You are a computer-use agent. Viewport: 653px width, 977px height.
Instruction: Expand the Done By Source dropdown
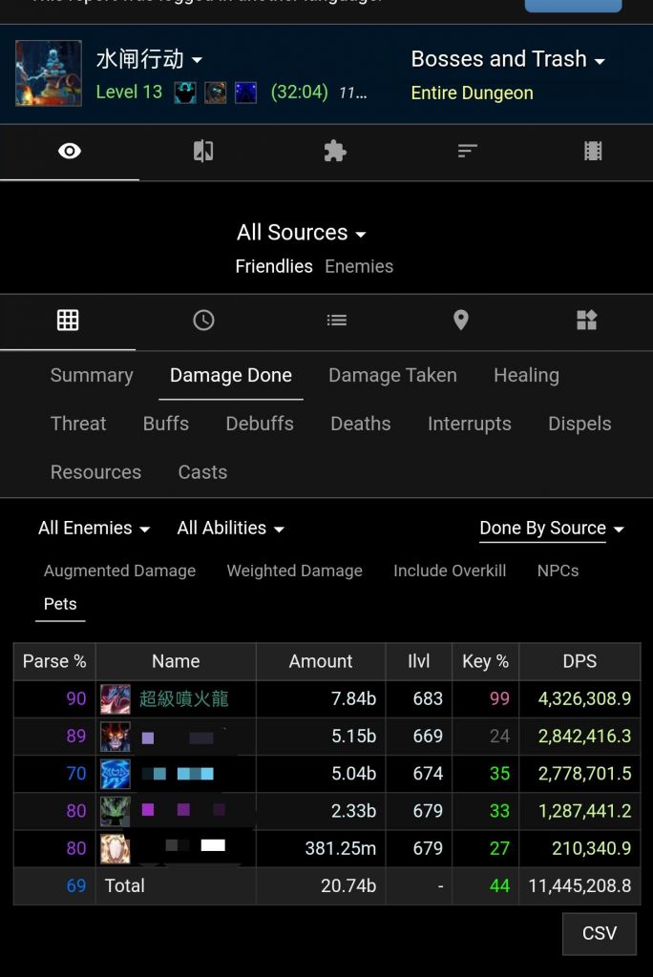click(x=552, y=529)
